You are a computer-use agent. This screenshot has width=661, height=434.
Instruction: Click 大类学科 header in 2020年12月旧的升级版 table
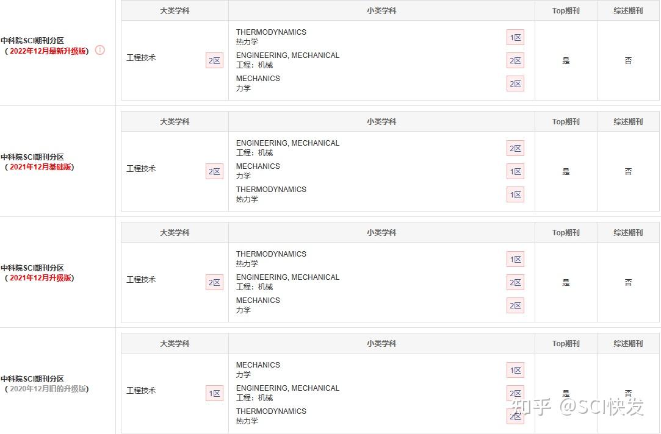click(175, 344)
